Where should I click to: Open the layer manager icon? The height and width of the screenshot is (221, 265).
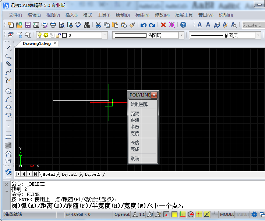(x=11, y=35)
